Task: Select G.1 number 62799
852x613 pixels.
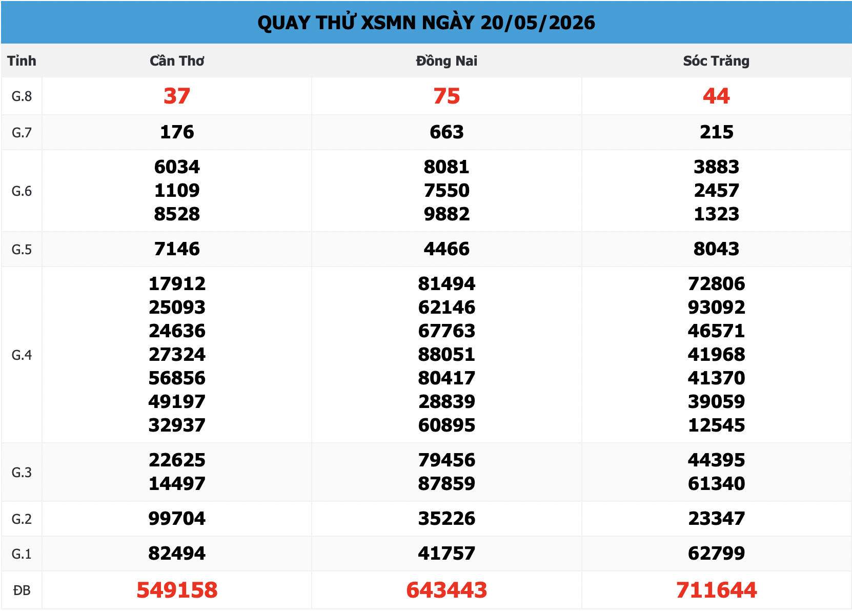Action: (x=716, y=554)
